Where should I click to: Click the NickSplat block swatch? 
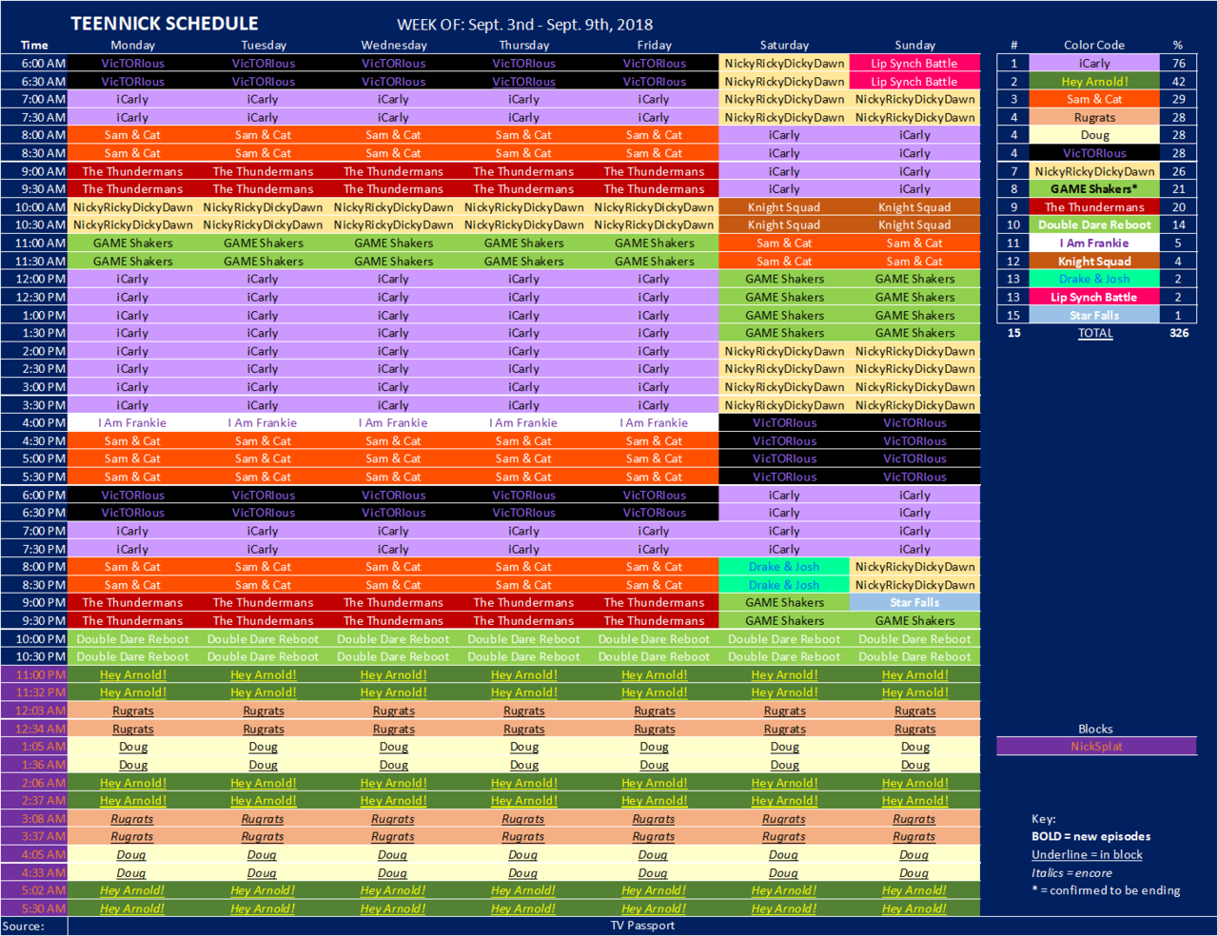click(1096, 747)
